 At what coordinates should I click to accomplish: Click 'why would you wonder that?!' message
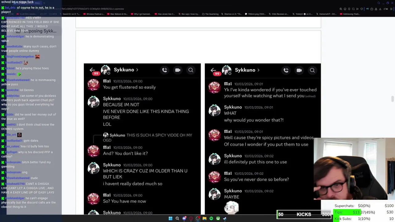(x=254, y=120)
